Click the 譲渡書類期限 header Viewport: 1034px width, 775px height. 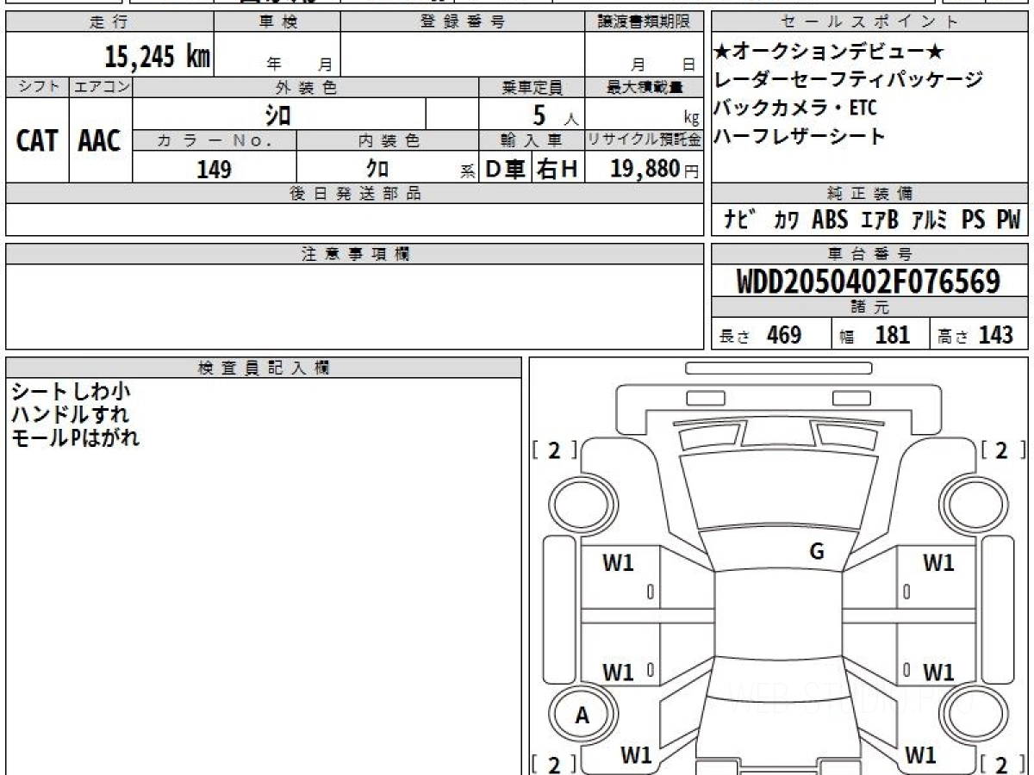pos(644,23)
